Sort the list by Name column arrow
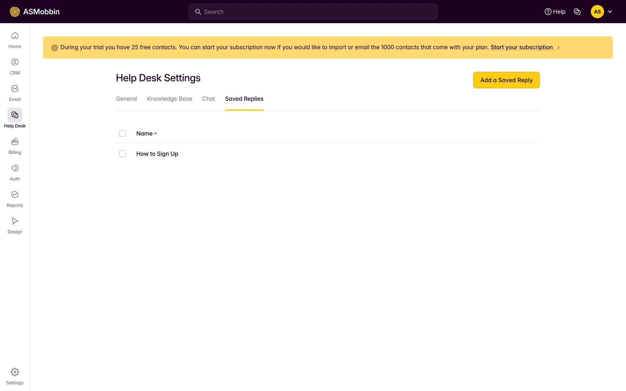Screen dimensions: 626x391 156,134
